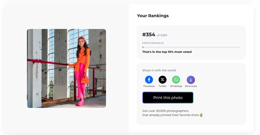Click the Print this photo button
Screen dimensions: 260x135
point(168,97)
